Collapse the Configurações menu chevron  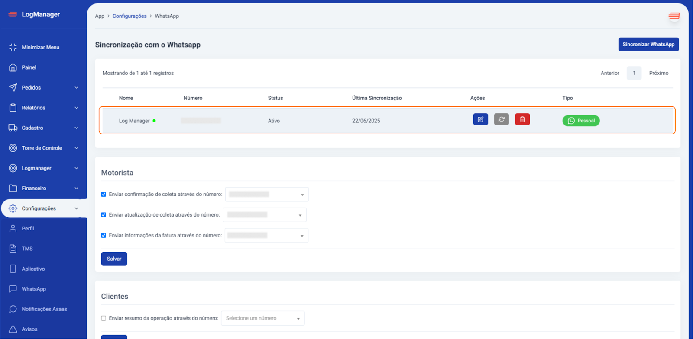pyautogui.click(x=77, y=208)
